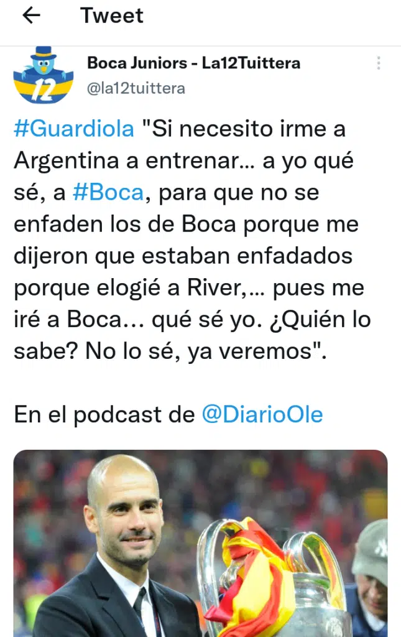Select the 'En el podcast de' text
This screenshot has width=401, height=637.
coord(104,414)
